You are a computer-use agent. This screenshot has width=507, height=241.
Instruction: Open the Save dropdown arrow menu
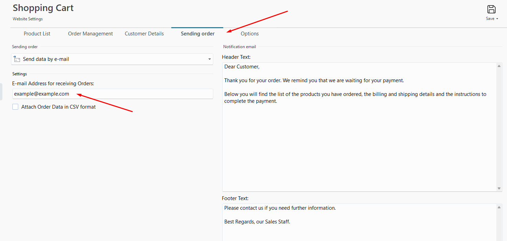point(497,19)
